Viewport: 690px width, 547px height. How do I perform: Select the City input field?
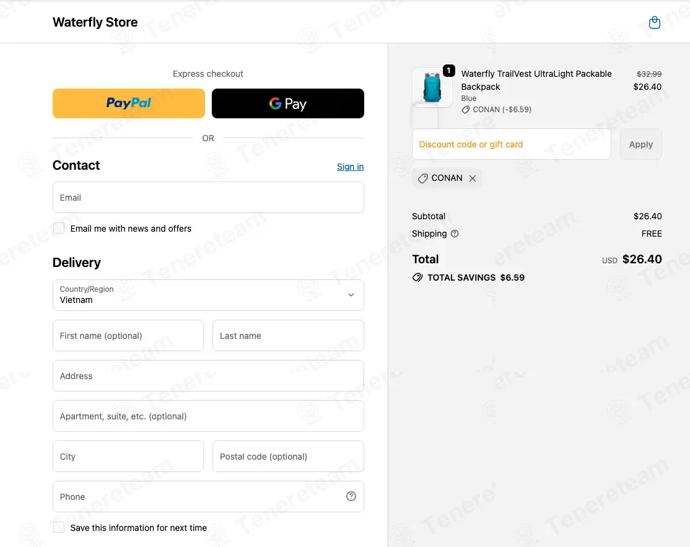128,457
